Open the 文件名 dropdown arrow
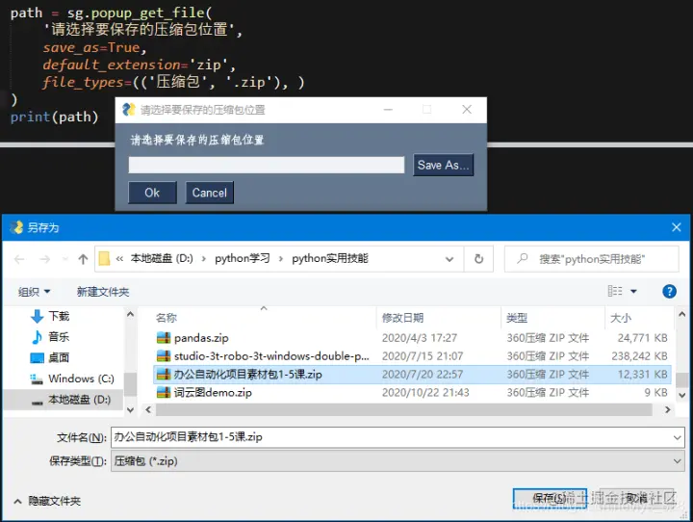The image size is (693, 522). [677, 437]
